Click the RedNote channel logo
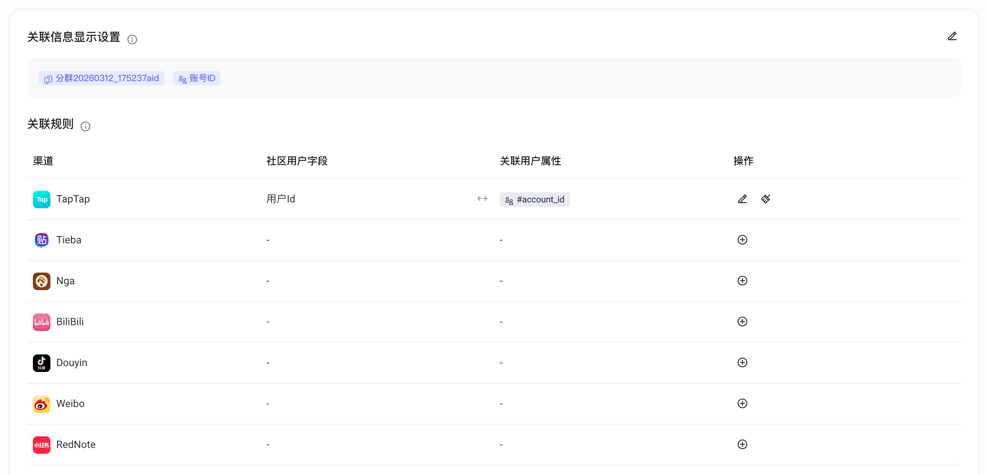This screenshot has height=475, width=988. (x=41, y=445)
